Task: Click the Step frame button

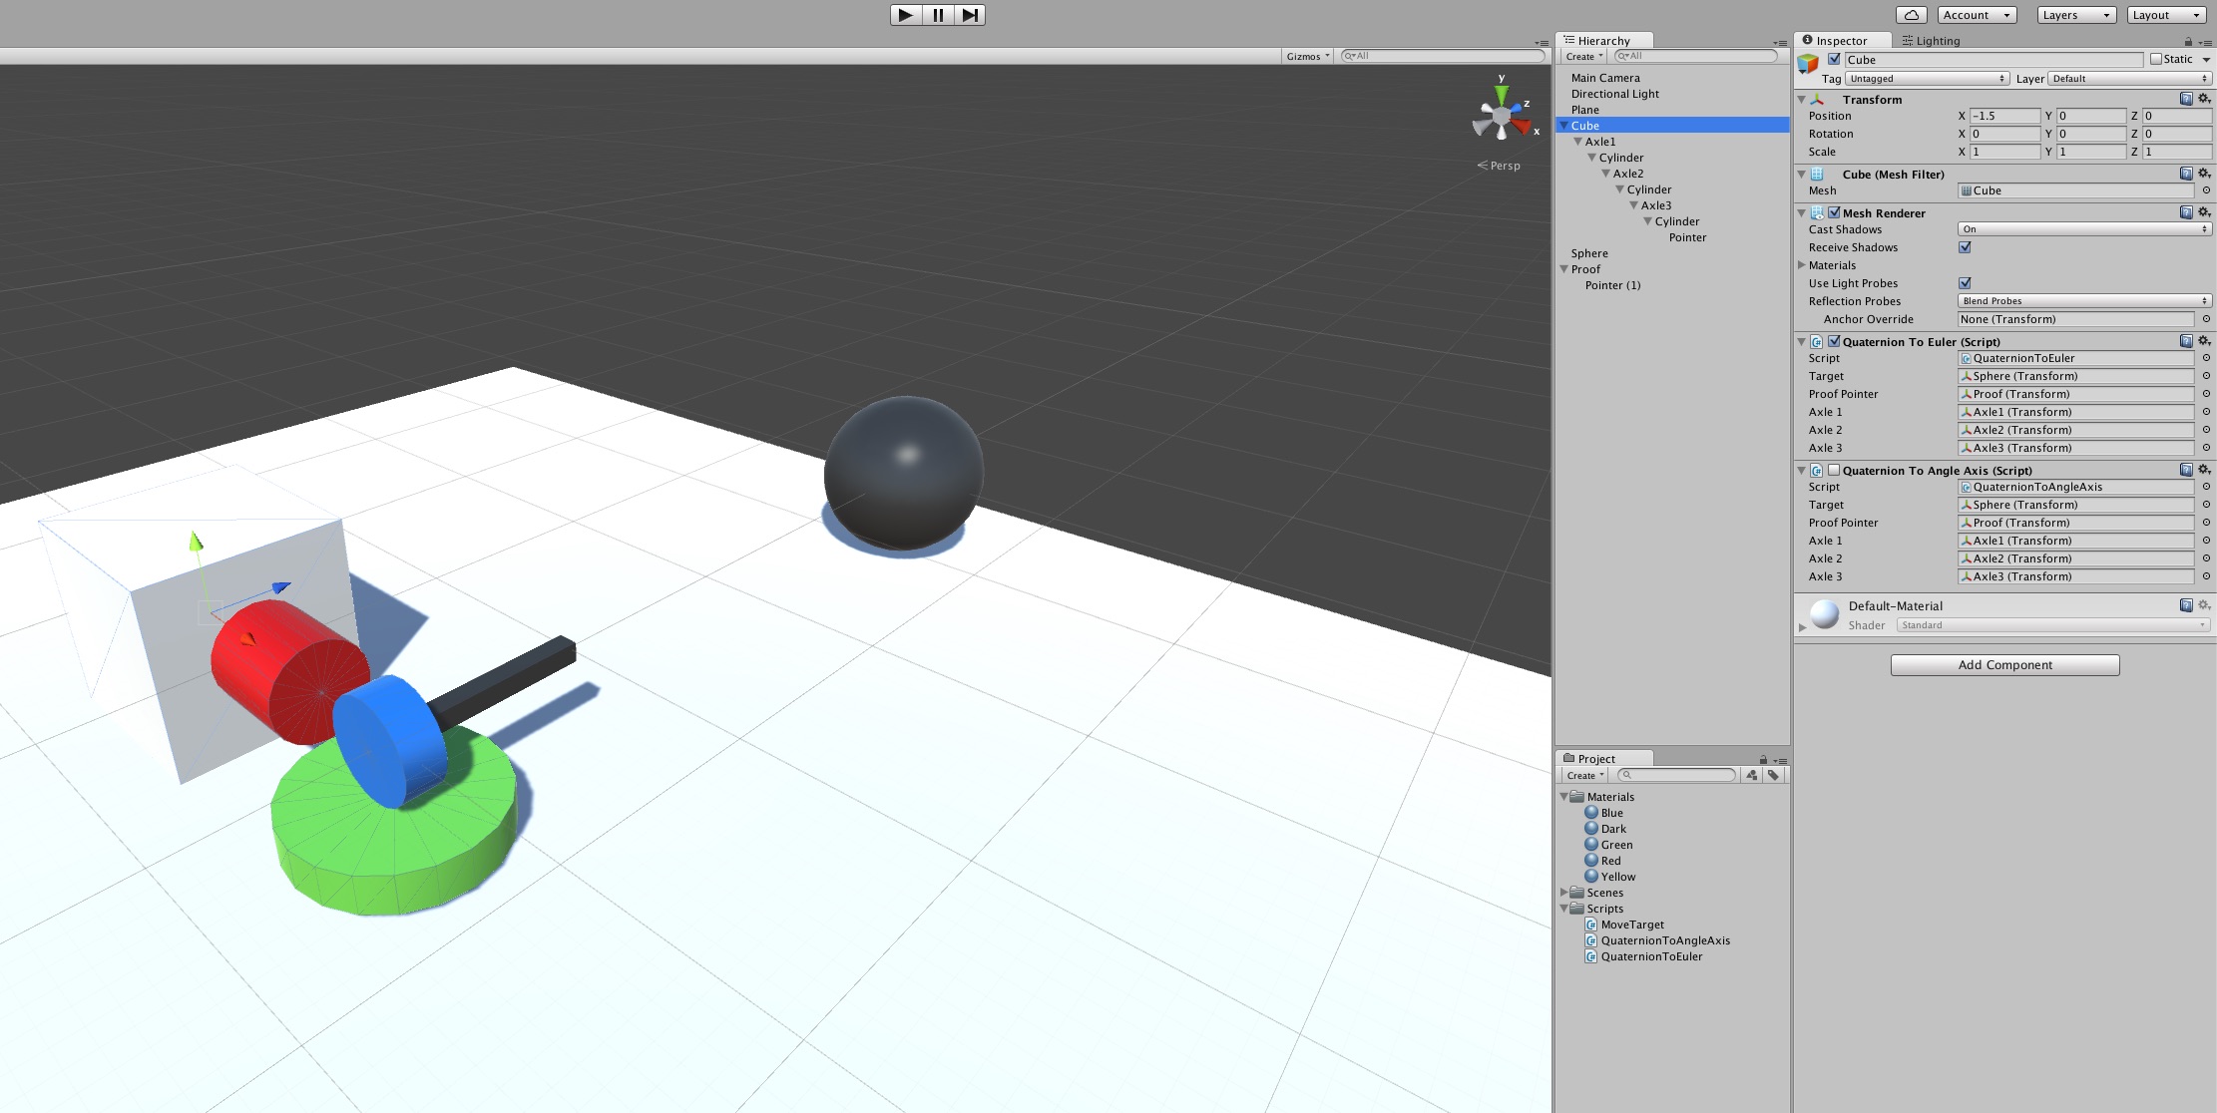Action: point(970,15)
